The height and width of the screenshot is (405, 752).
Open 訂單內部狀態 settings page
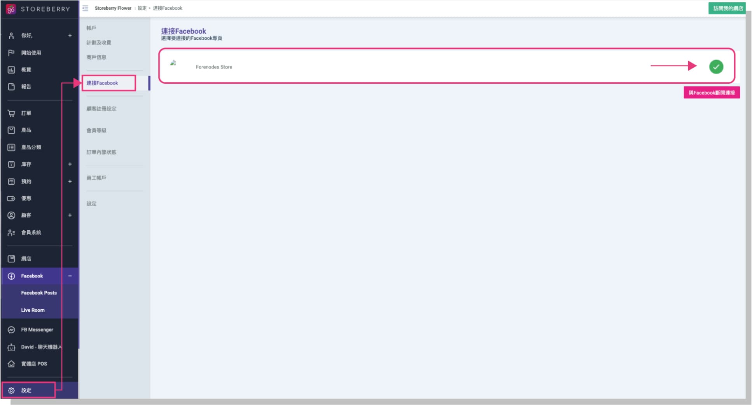click(x=101, y=152)
